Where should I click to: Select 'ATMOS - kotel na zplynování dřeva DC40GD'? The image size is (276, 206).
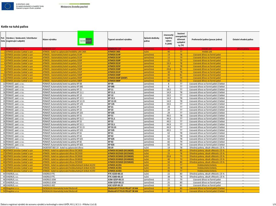pos(75,159)
